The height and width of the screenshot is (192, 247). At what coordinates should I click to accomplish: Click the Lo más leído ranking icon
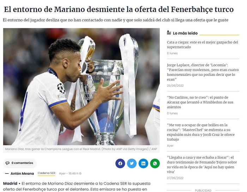point(169,33)
